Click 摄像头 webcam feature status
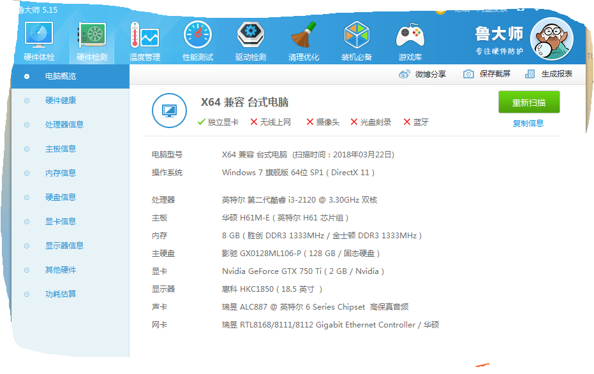This screenshot has height=374, width=594. pyautogui.click(x=323, y=122)
